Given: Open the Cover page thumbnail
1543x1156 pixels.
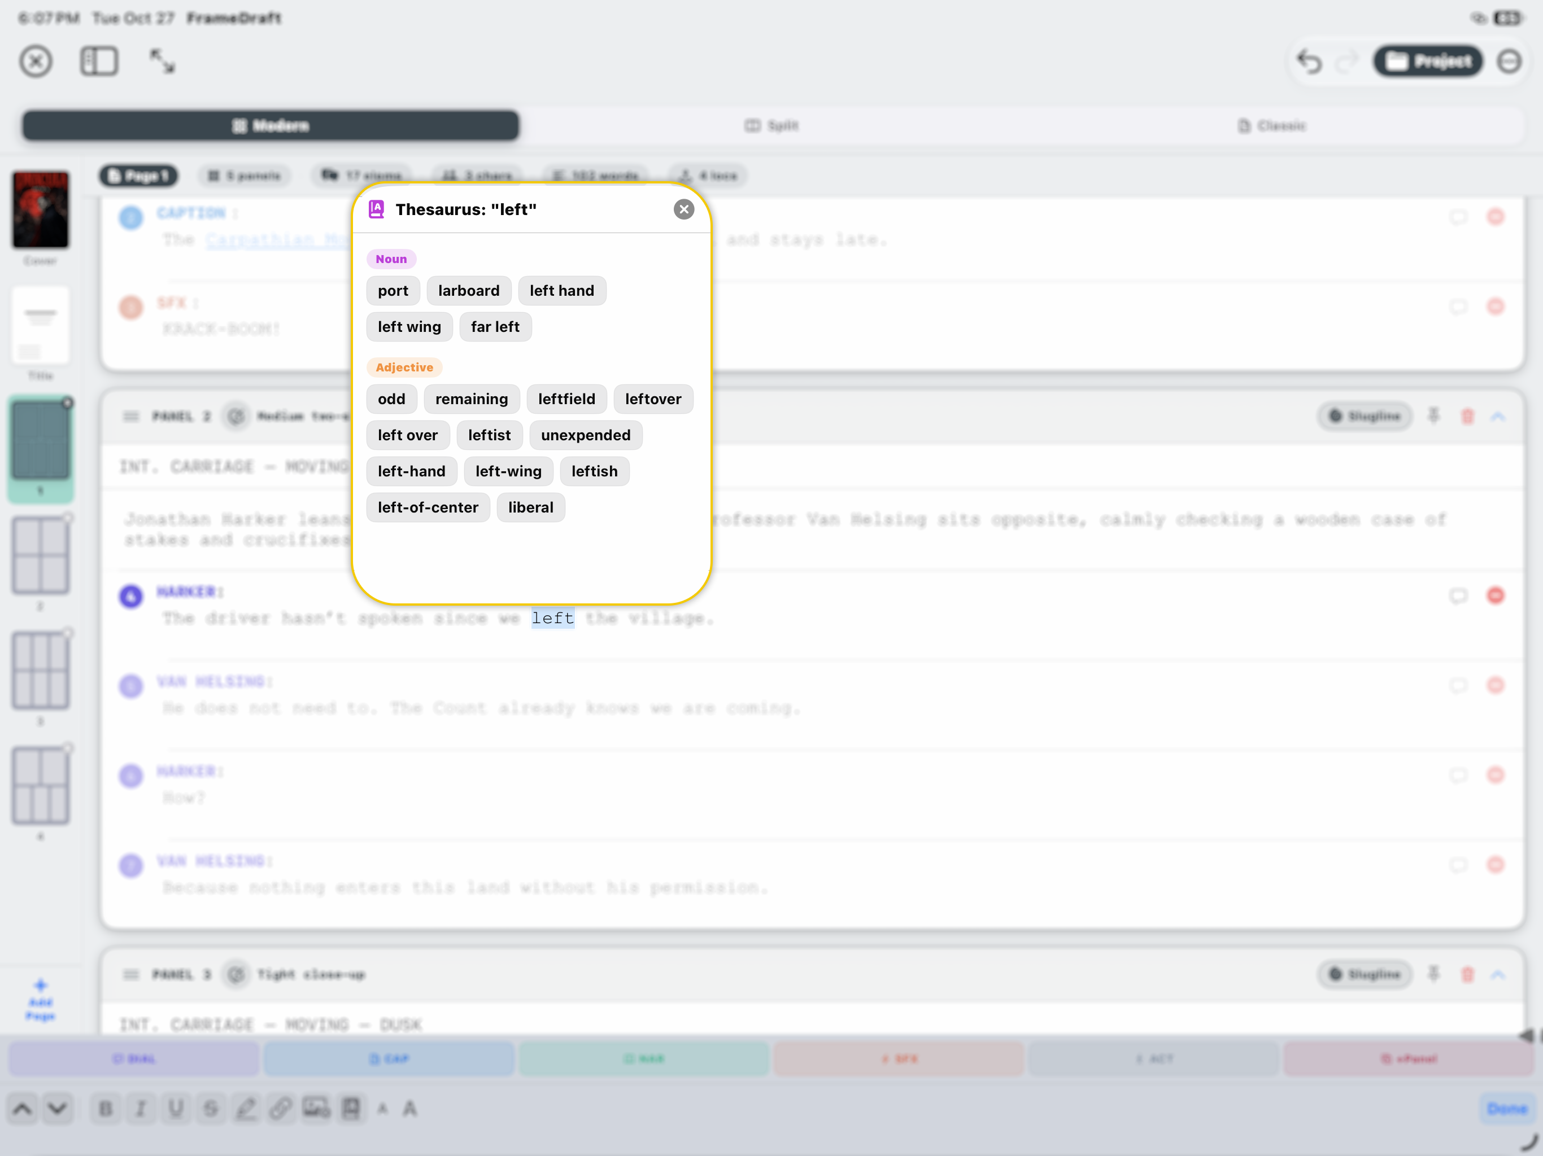Looking at the screenshot, I should tap(41, 209).
